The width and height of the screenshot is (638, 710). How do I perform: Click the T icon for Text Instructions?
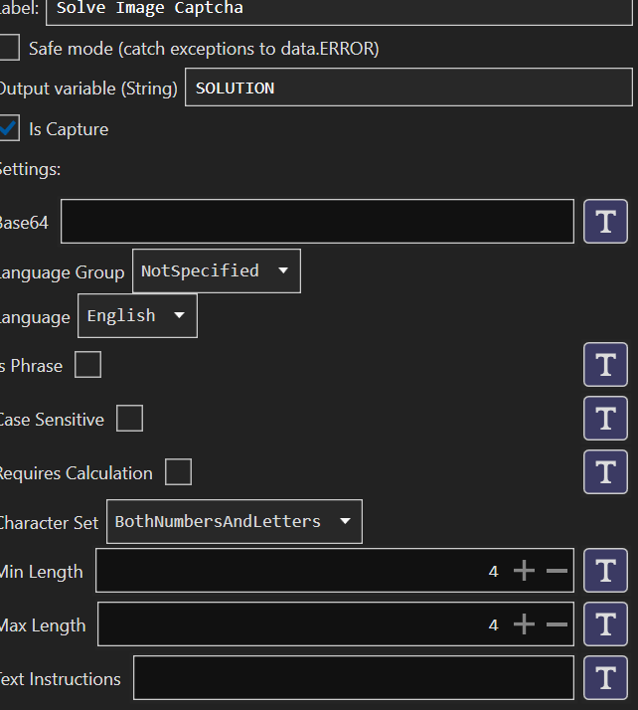tap(605, 678)
